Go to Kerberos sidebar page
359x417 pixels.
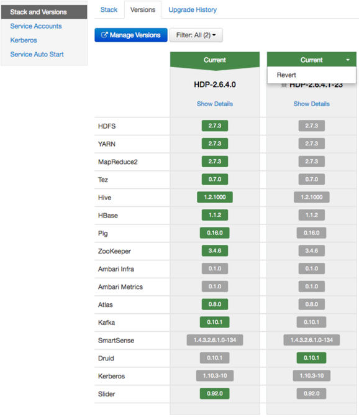pyautogui.click(x=24, y=40)
